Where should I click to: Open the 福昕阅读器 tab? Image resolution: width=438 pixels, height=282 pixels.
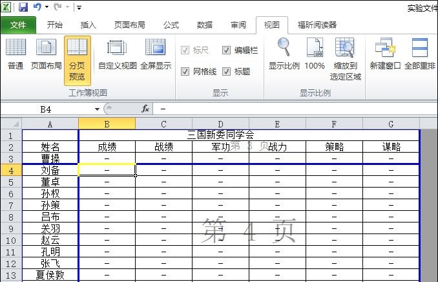pyautogui.click(x=317, y=25)
